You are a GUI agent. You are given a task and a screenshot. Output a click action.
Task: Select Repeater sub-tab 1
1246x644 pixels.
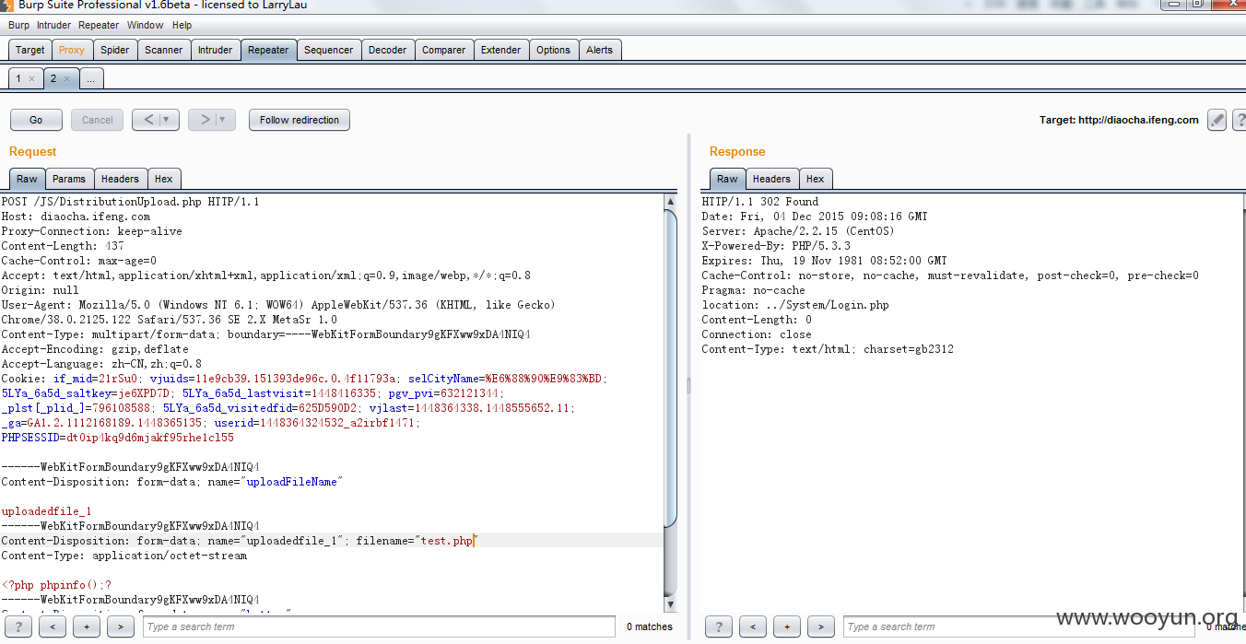pyautogui.click(x=18, y=79)
